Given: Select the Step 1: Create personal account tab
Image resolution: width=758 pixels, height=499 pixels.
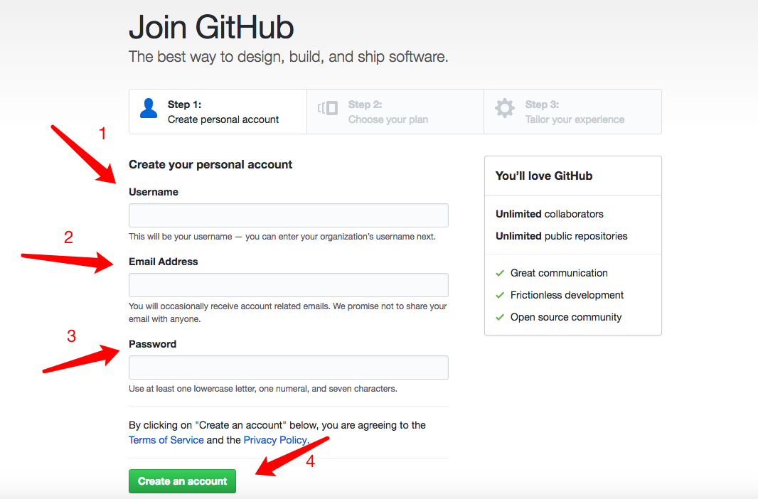Looking at the screenshot, I should click(x=217, y=111).
